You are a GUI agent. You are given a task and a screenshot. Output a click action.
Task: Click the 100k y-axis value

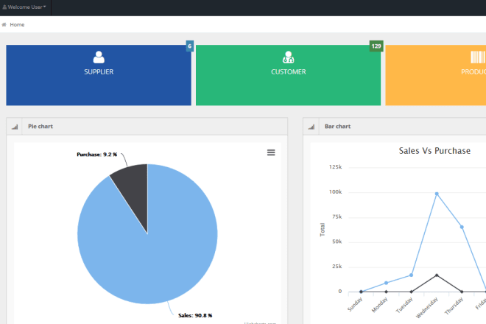tap(335, 192)
